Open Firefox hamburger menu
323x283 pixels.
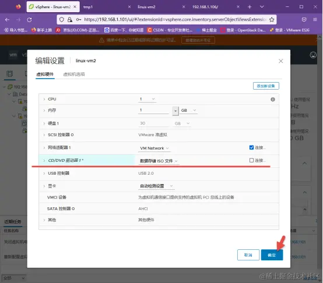(315, 20)
